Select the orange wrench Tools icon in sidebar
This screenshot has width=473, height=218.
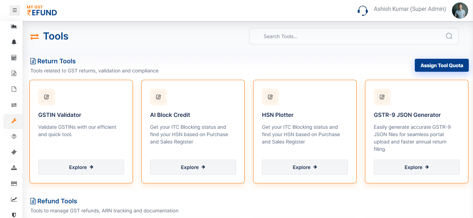(x=14, y=121)
